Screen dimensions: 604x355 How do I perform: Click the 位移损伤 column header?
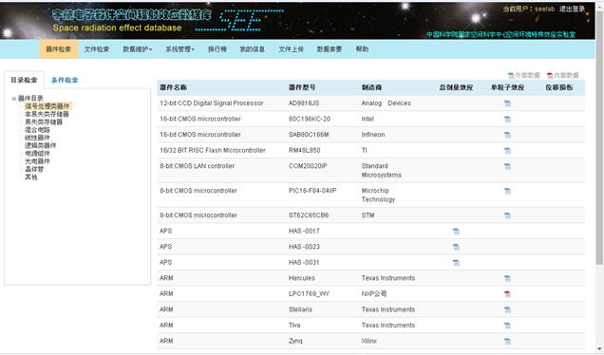point(559,87)
